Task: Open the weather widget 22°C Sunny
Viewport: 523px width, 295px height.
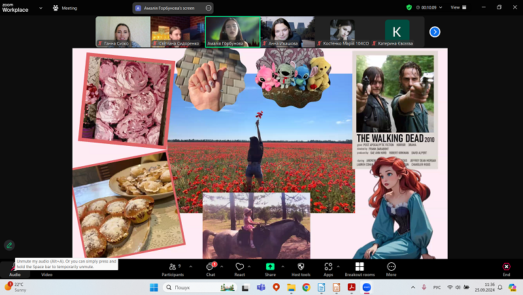Action: click(16, 287)
